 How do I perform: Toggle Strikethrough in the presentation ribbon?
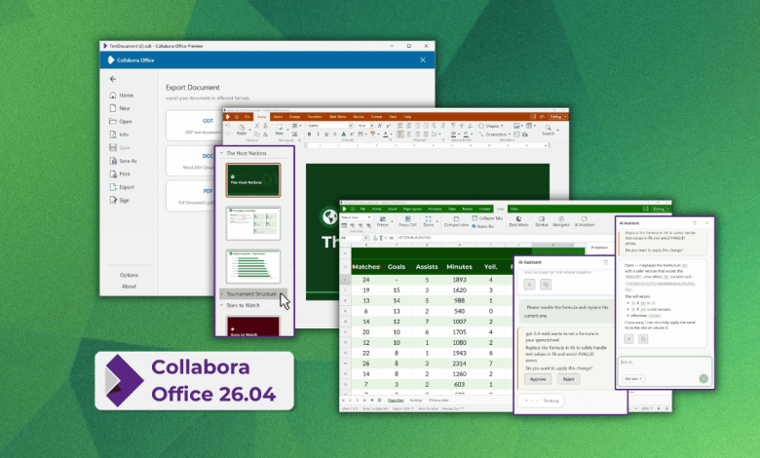pyautogui.click(x=335, y=134)
